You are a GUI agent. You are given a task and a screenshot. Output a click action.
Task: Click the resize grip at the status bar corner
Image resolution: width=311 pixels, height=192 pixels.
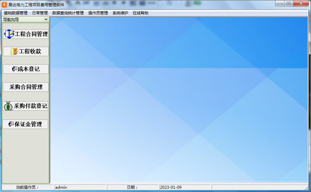[x=307, y=188]
